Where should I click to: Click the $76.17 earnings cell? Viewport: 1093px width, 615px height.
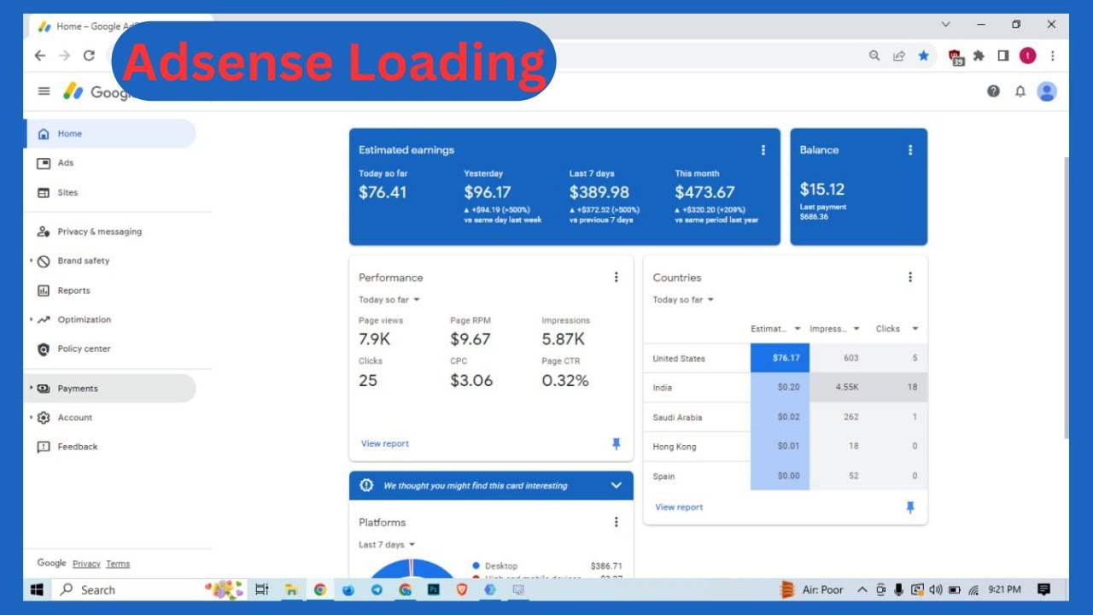(x=780, y=359)
